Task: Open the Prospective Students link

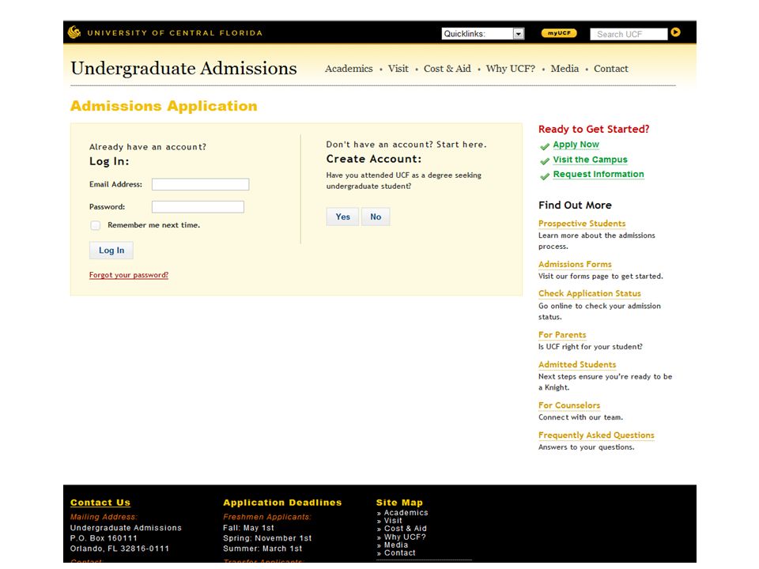Action: (582, 224)
